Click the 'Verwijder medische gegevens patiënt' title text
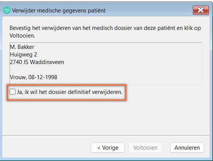 (59, 11)
